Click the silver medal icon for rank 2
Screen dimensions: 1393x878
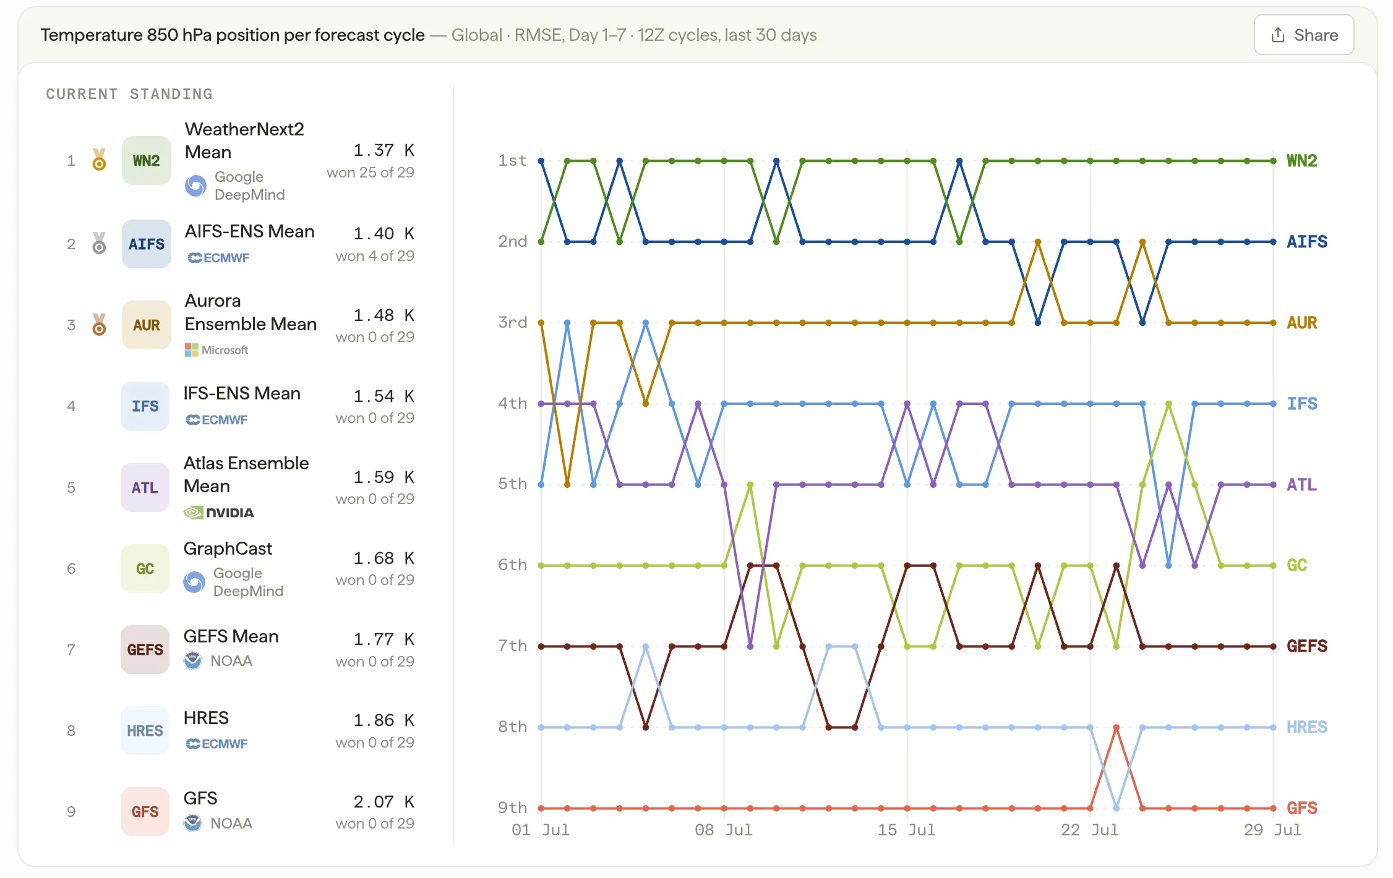click(99, 243)
